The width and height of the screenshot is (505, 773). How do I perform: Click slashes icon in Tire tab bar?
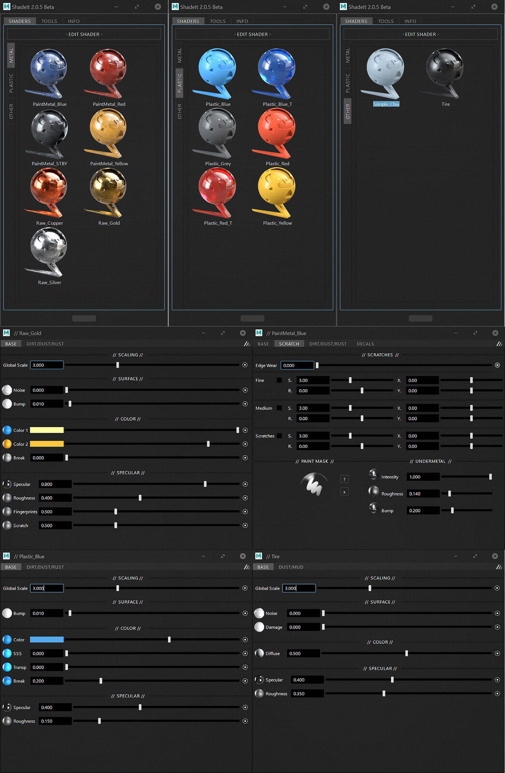click(499, 567)
